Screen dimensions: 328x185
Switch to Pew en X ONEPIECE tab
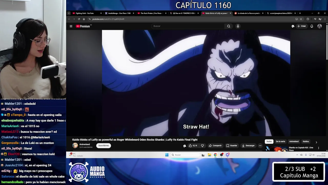pos(184,13)
